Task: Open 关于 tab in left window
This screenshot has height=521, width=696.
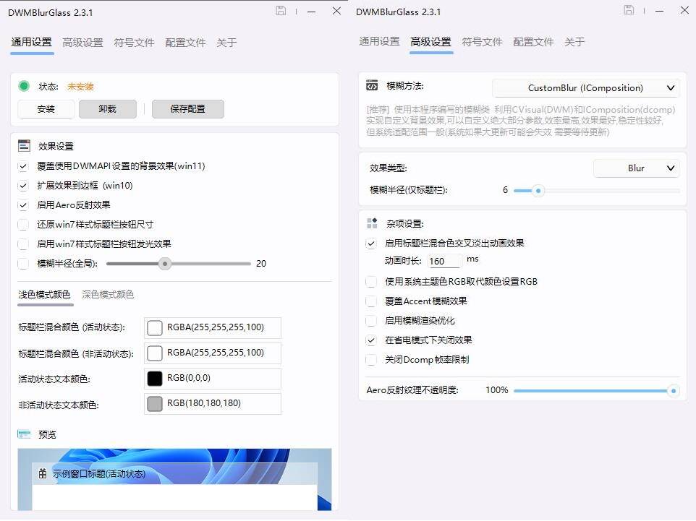Action: pyautogui.click(x=226, y=43)
